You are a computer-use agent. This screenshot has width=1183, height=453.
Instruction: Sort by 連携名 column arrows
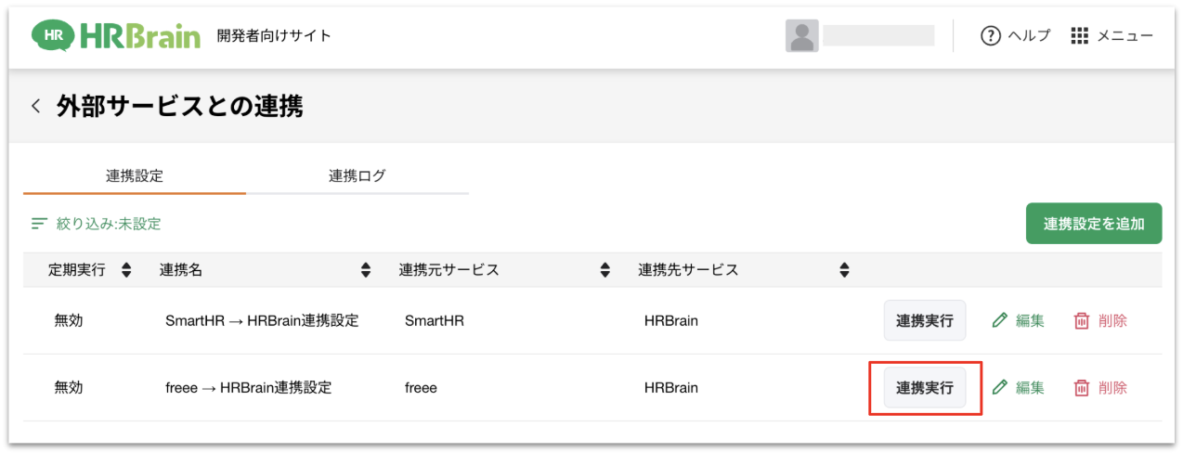pyautogui.click(x=366, y=270)
